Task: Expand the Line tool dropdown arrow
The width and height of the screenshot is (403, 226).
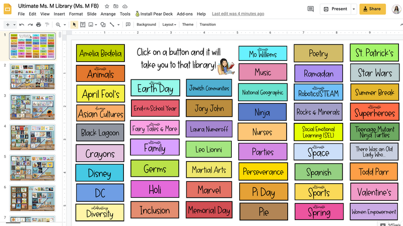Action: pyautogui.click(x=118, y=25)
